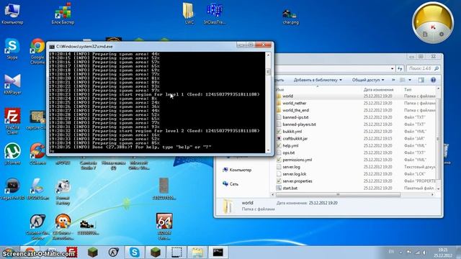Screen dimensions: 461x259
Task: Click Skype icon in the taskbar
Action: (x=135, y=253)
